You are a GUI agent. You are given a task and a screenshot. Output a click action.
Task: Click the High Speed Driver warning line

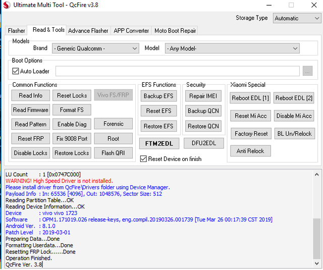tap(59, 181)
